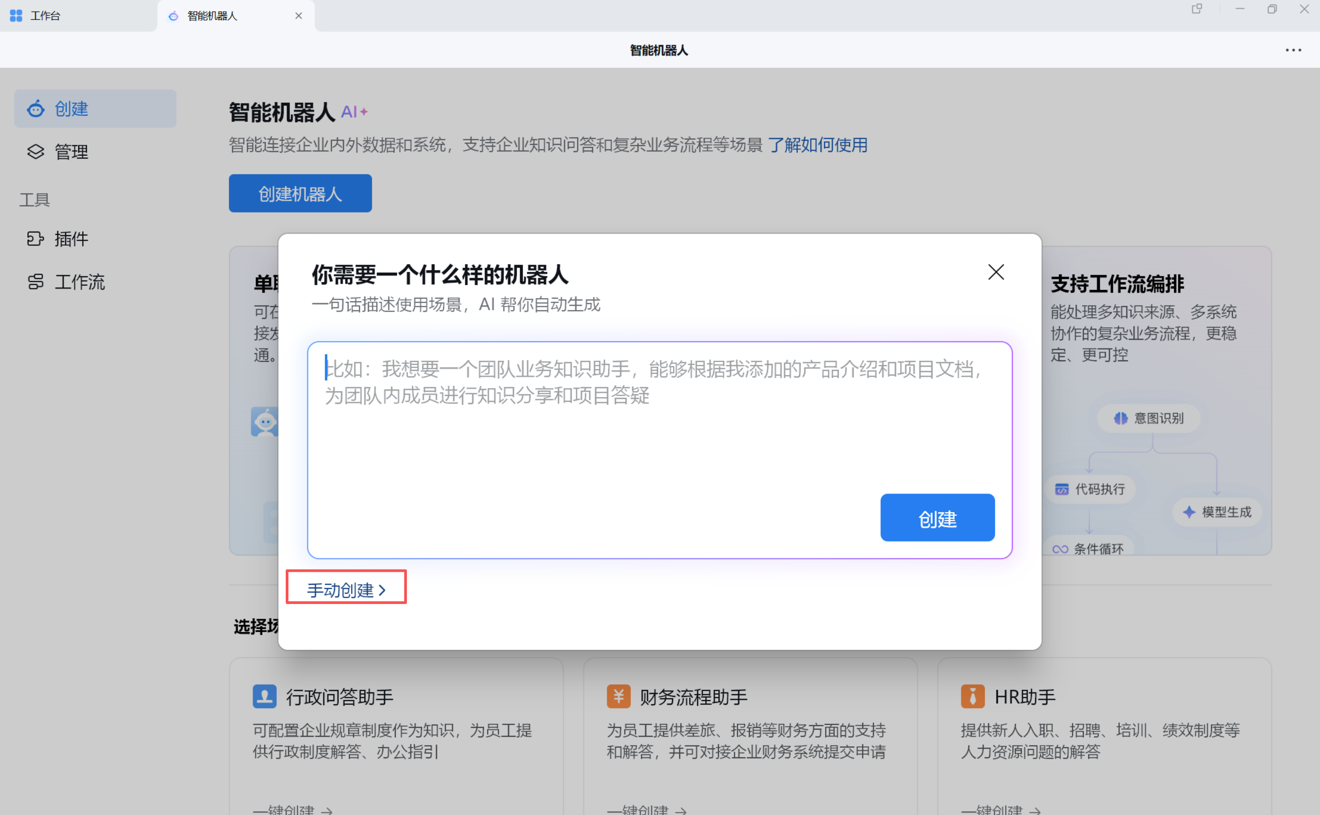Open the 工作流 workflow icon in the sidebar
This screenshot has width=1320, height=815.
(36, 282)
